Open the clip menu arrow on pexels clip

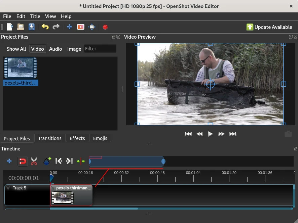pyautogui.click(x=53, y=188)
